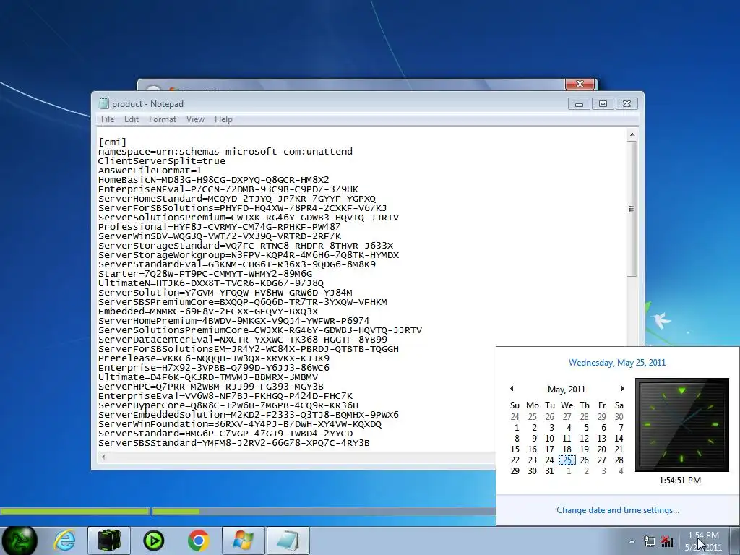Image resolution: width=740 pixels, height=555 pixels.
Task: Click the May, 2011 calendar header
Action: (x=567, y=390)
